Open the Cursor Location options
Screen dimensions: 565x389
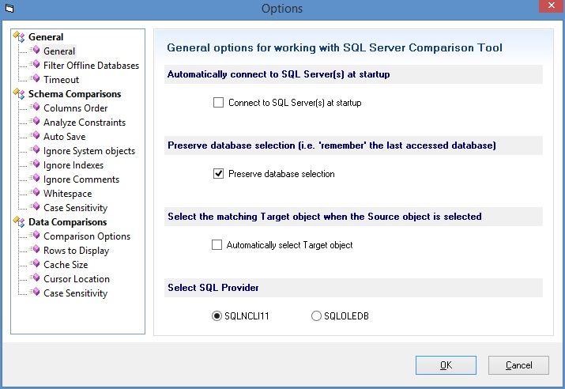pos(77,278)
